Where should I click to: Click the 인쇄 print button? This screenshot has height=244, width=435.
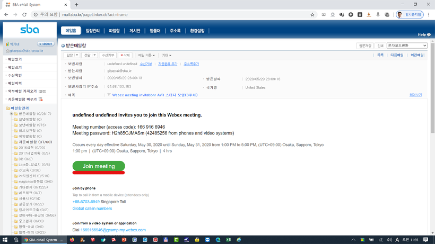tap(380, 46)
